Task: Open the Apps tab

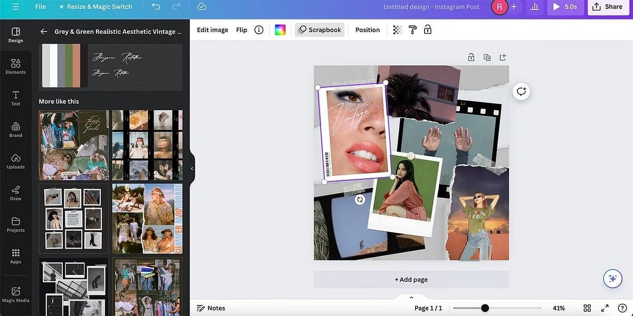Action: coord(16,256)
